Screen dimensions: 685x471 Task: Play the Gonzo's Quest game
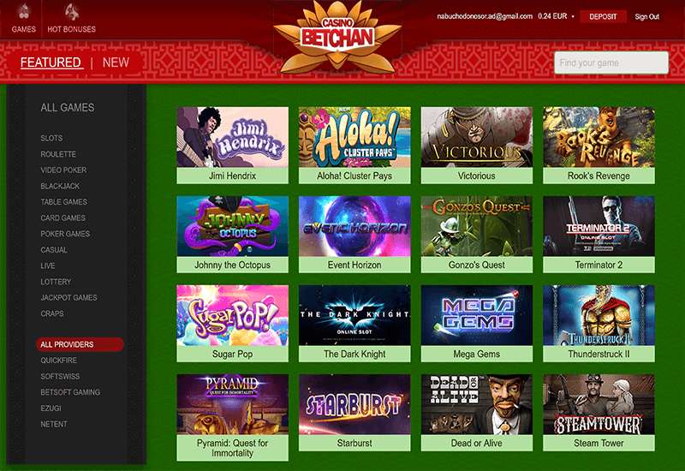click(477, 226)
